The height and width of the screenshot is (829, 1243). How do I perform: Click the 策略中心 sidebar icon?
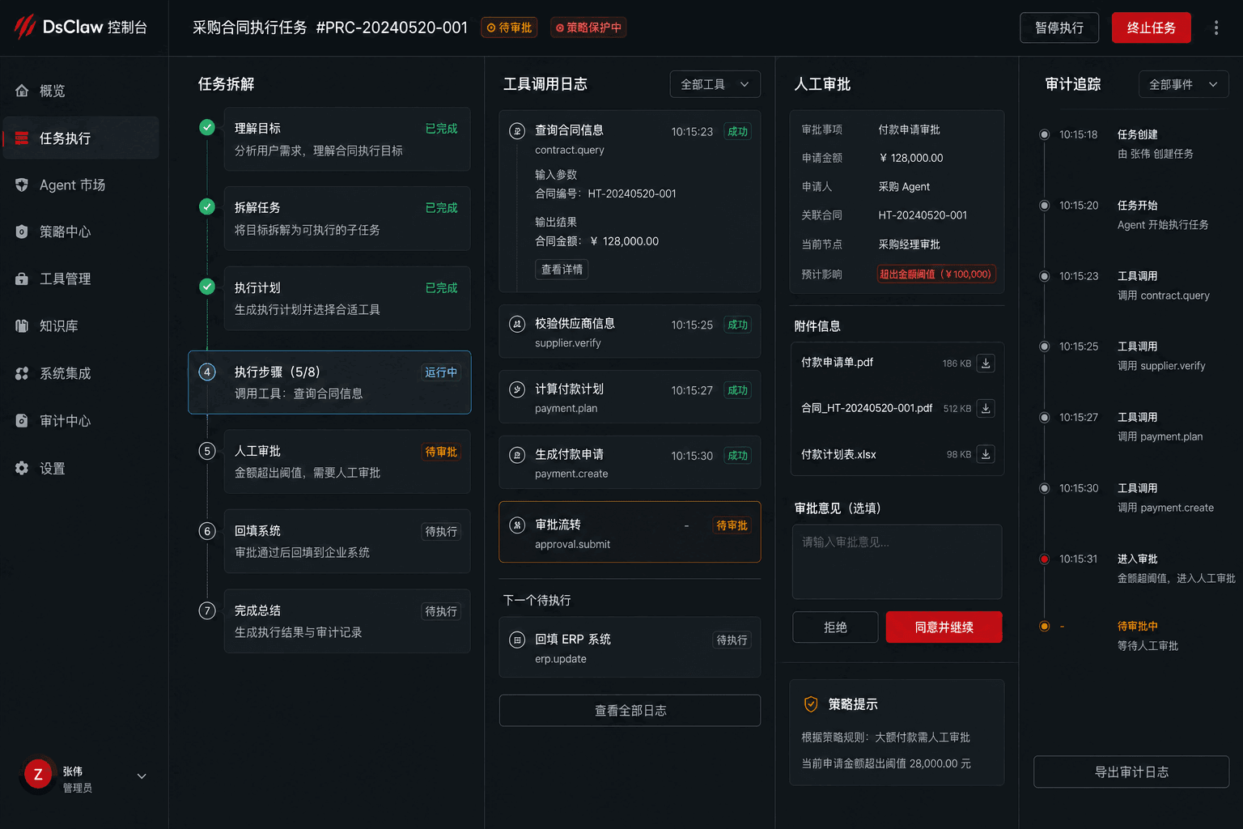pos(22,232)
